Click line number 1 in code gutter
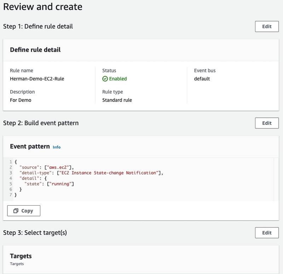This screenshot has width=283, height=274. click(11, 162)
